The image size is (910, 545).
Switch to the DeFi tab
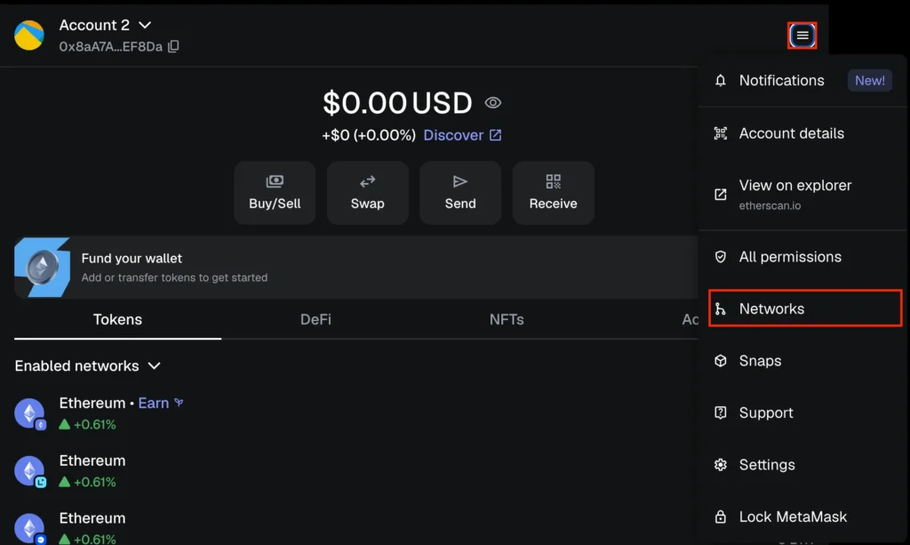[x=315, y=319]
